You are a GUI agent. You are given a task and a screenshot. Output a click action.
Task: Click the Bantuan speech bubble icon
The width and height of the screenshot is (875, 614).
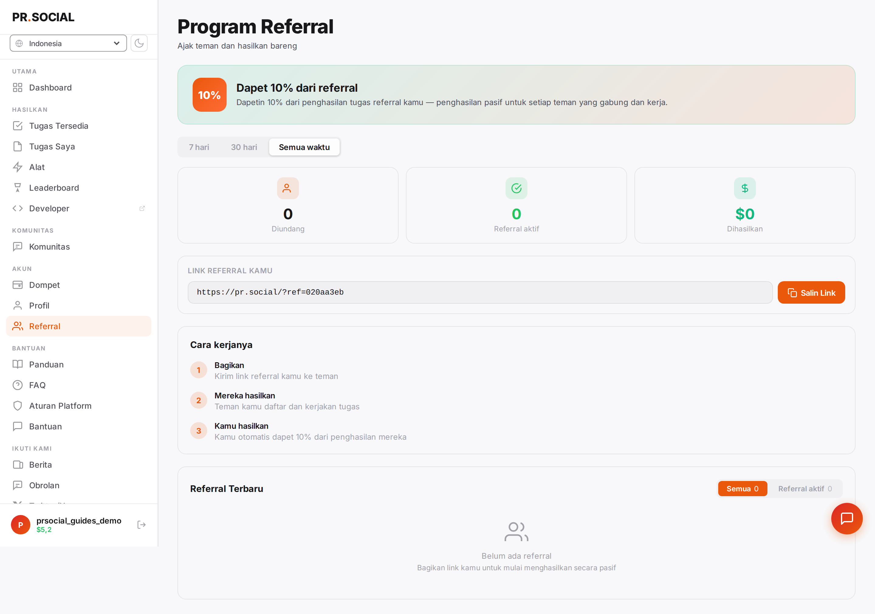(18, 426)
